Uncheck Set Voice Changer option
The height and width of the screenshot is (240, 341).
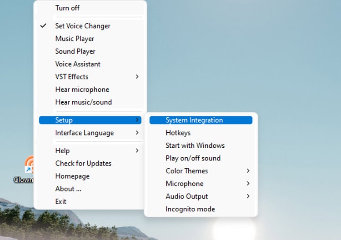[x=90, y=26]
